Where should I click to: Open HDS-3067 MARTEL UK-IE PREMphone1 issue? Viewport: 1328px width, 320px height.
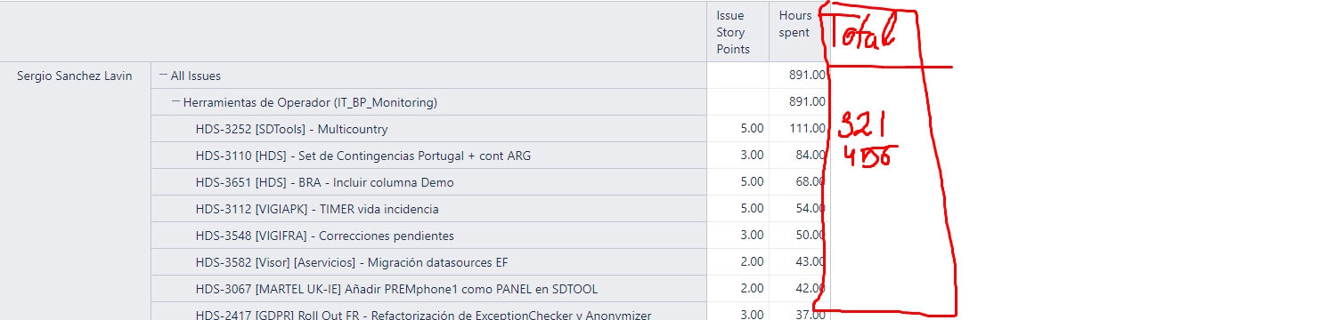[397, 290]
